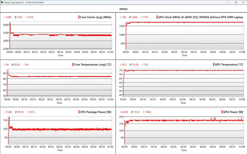247x154 pixels.
Task: Click the CPU Package Power average value 95,75
Action: pos(20,112)
